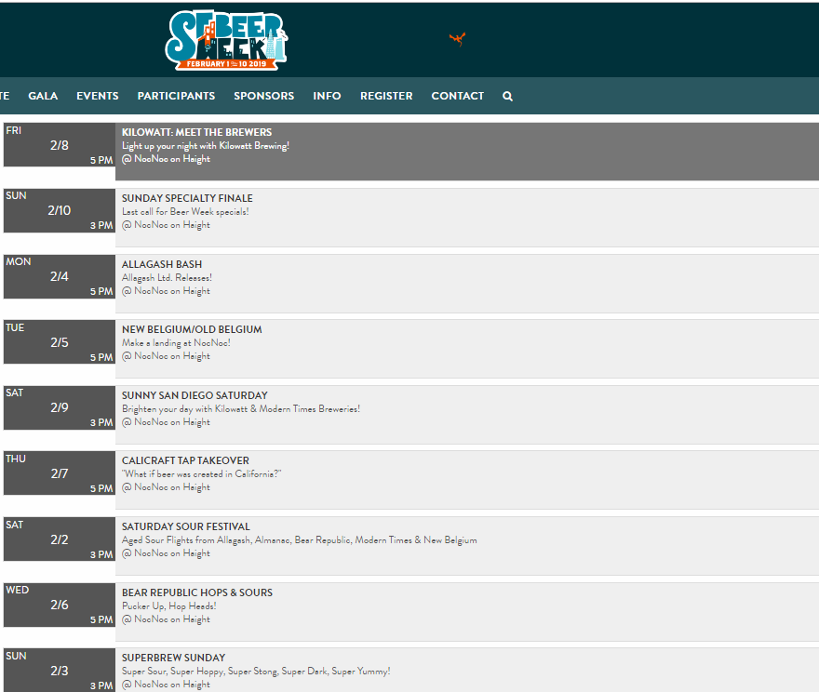
Task: Select the New Belgium/Old Belgium event
Action: click(192, 329)
